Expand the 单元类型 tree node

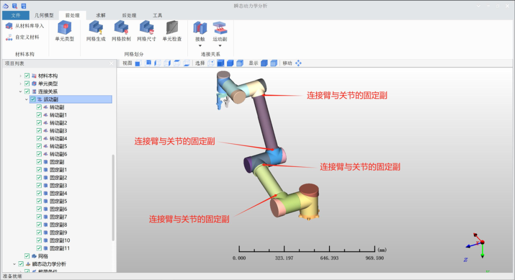21,84
